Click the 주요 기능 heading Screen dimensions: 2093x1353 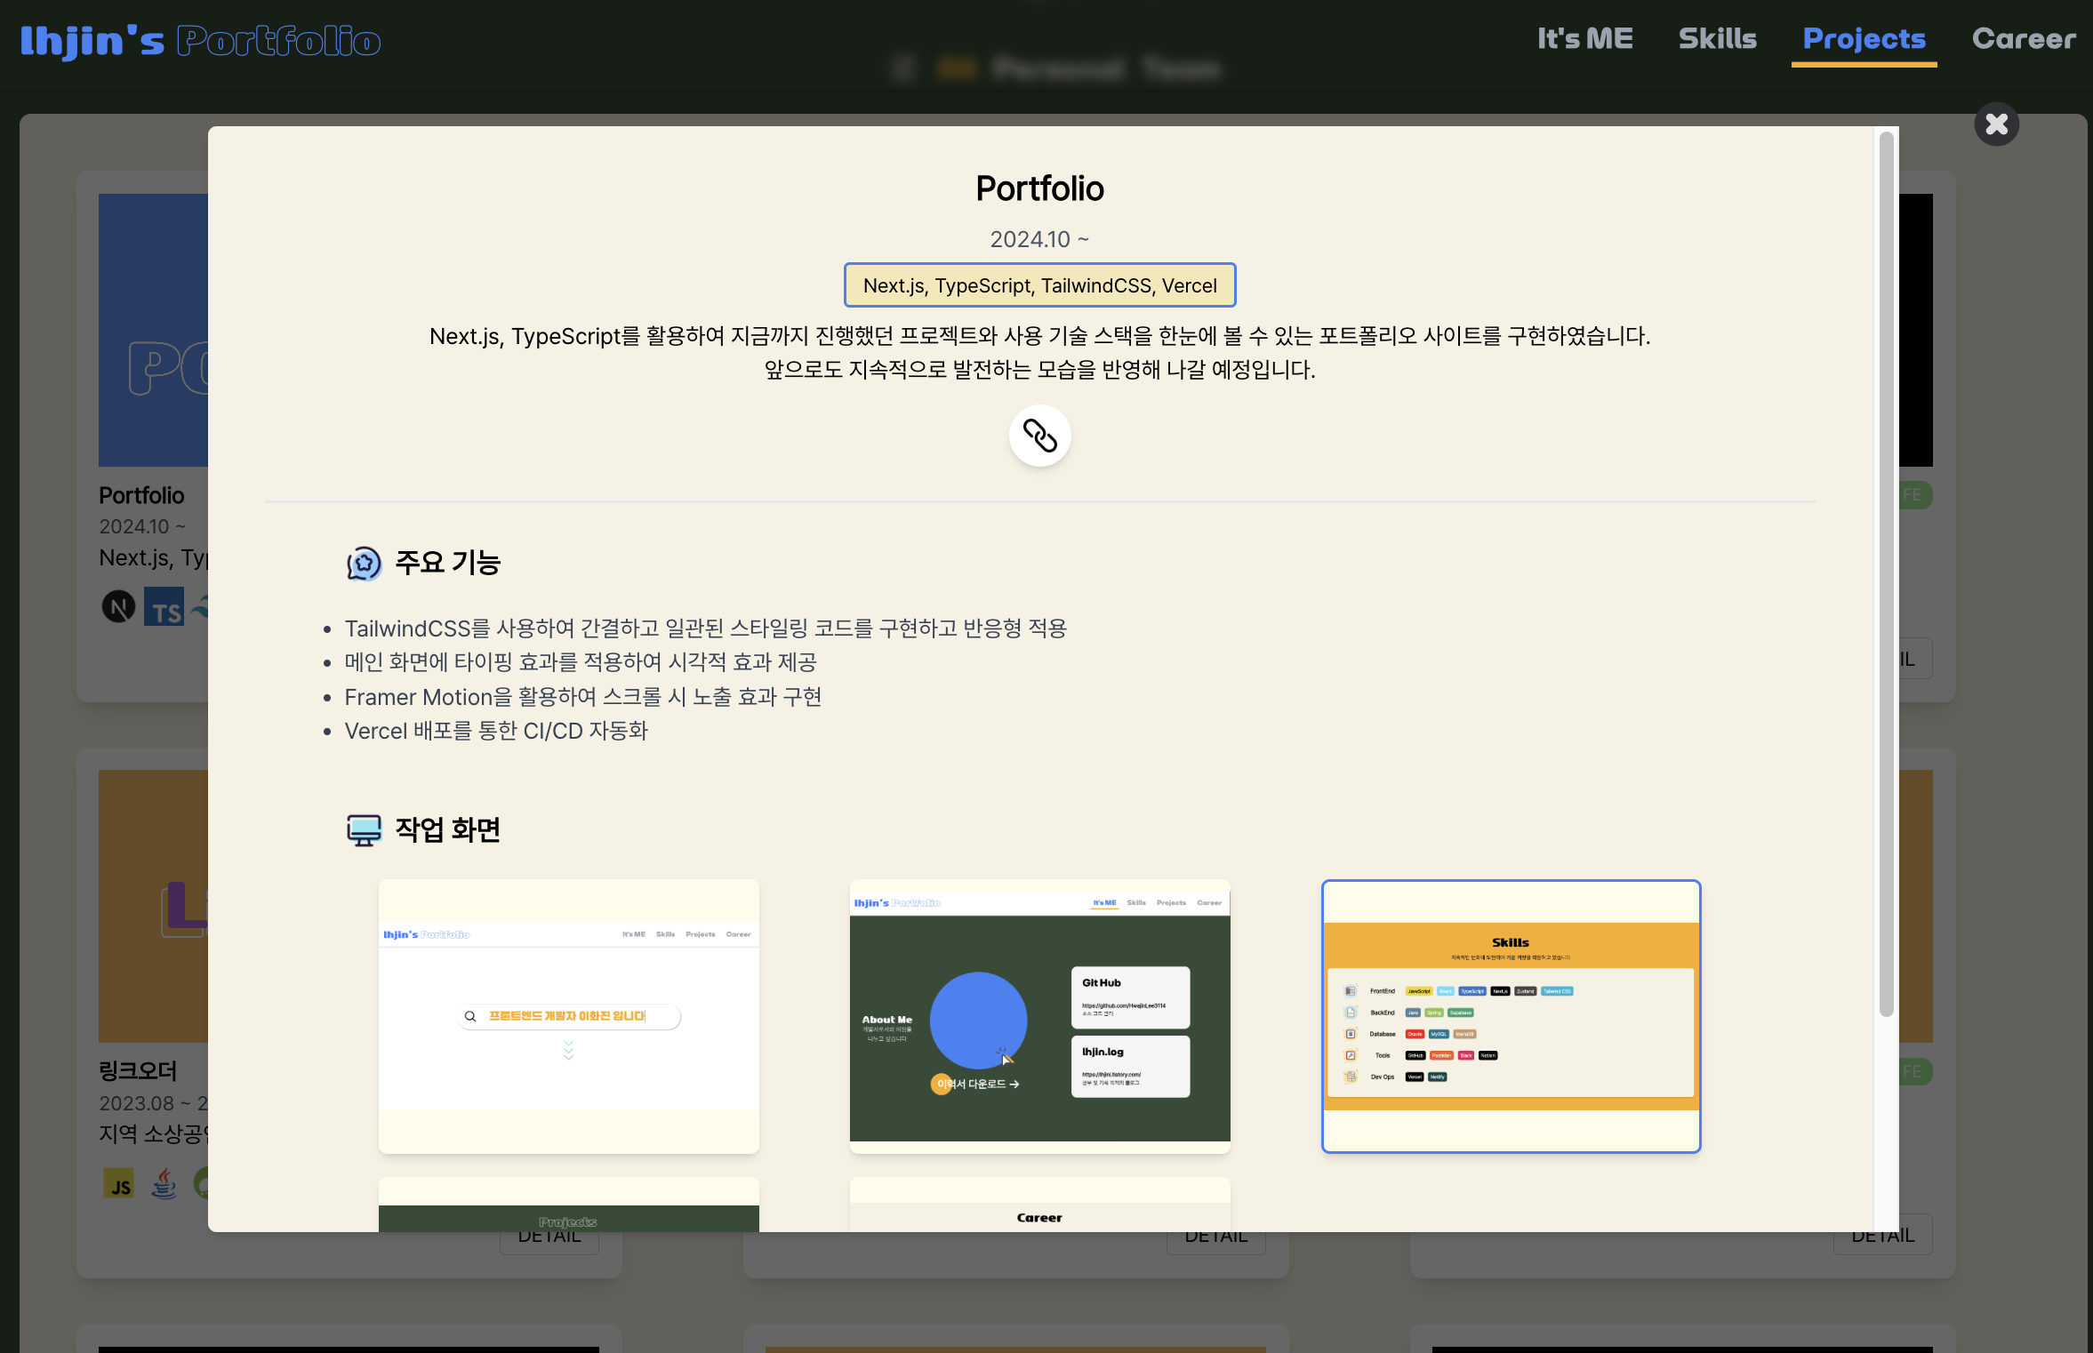pyautogui.click(x=447, y=563)
